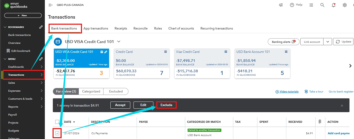Open the search magnifier icon
The width and height of the screenshot is (354, 139).
pos(322,5)
